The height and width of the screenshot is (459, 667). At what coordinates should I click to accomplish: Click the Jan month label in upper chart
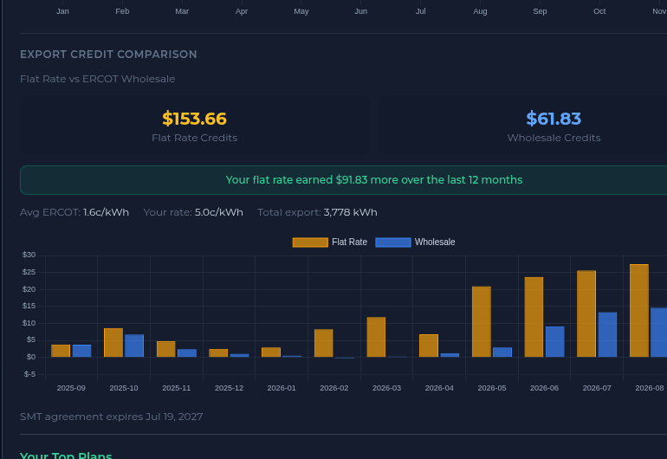click(62, 11)
